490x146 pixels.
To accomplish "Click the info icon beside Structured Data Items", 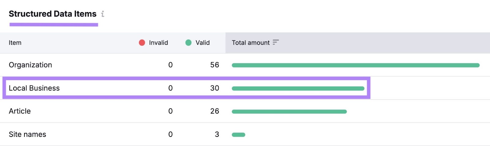I will point(103,14).
